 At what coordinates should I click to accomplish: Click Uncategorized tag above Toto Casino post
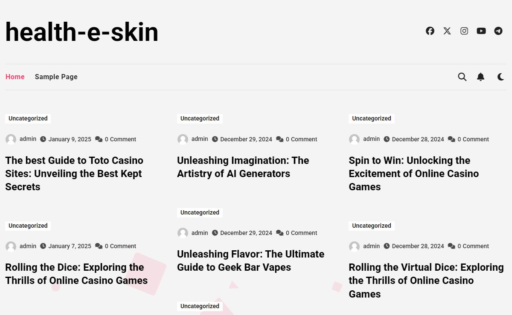[x=28, y=119]
